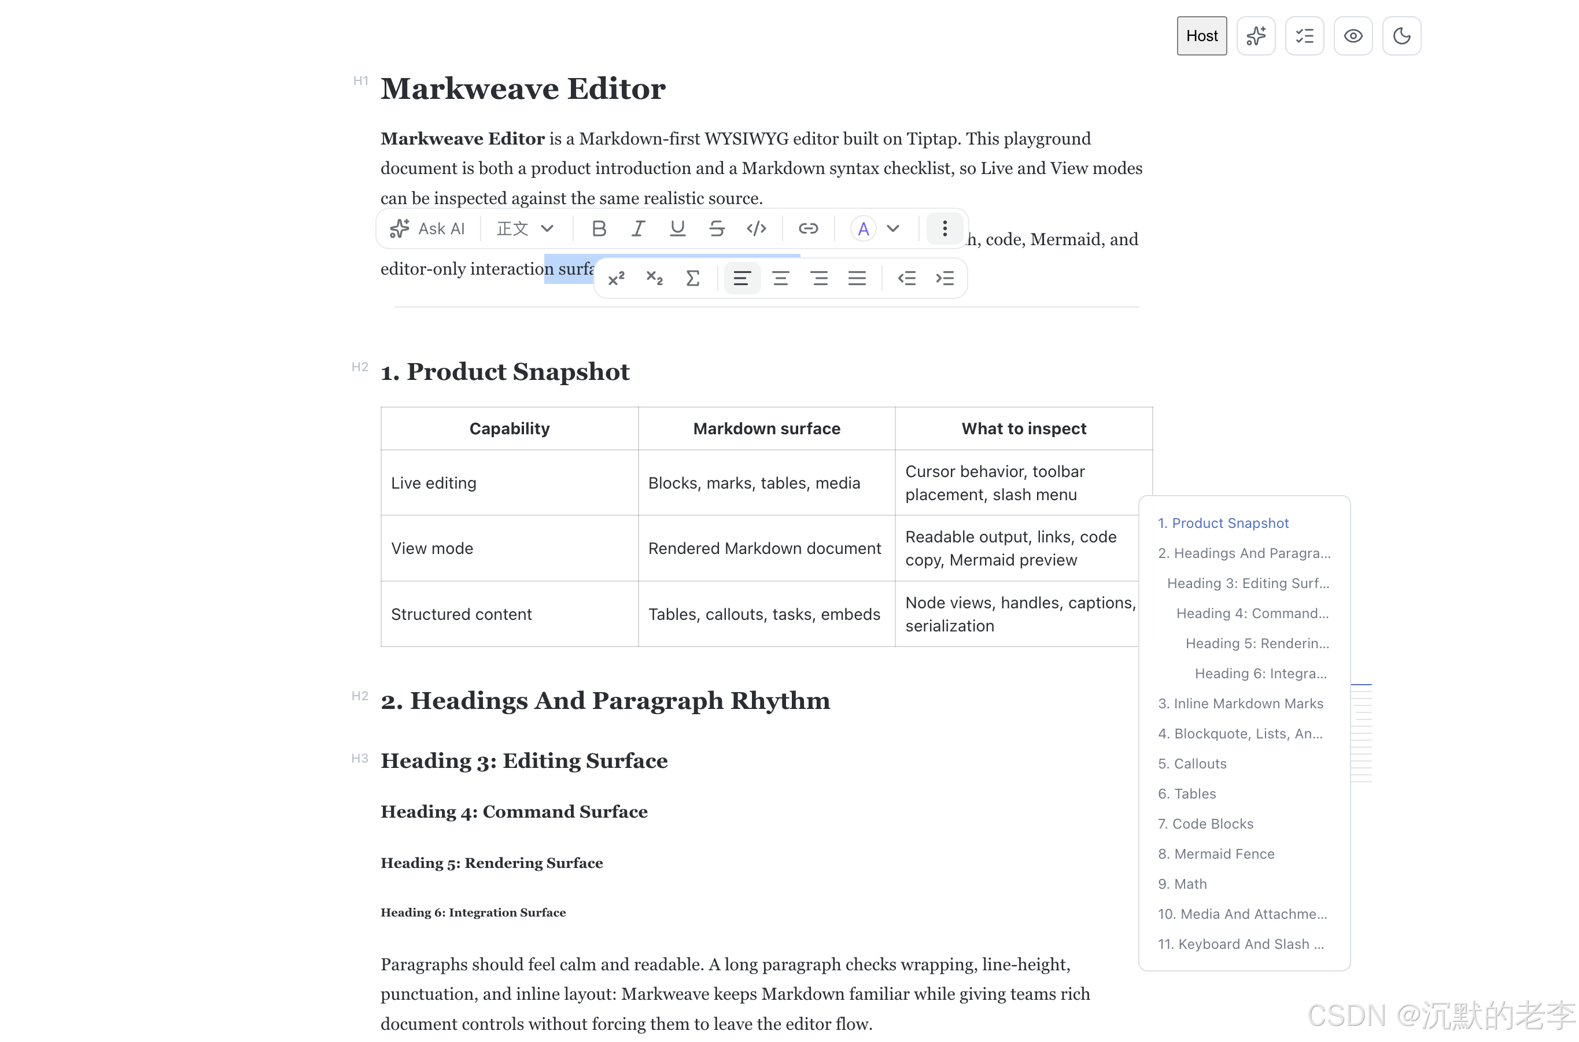Select 9. Math in outline

(x=1182, y=884)
